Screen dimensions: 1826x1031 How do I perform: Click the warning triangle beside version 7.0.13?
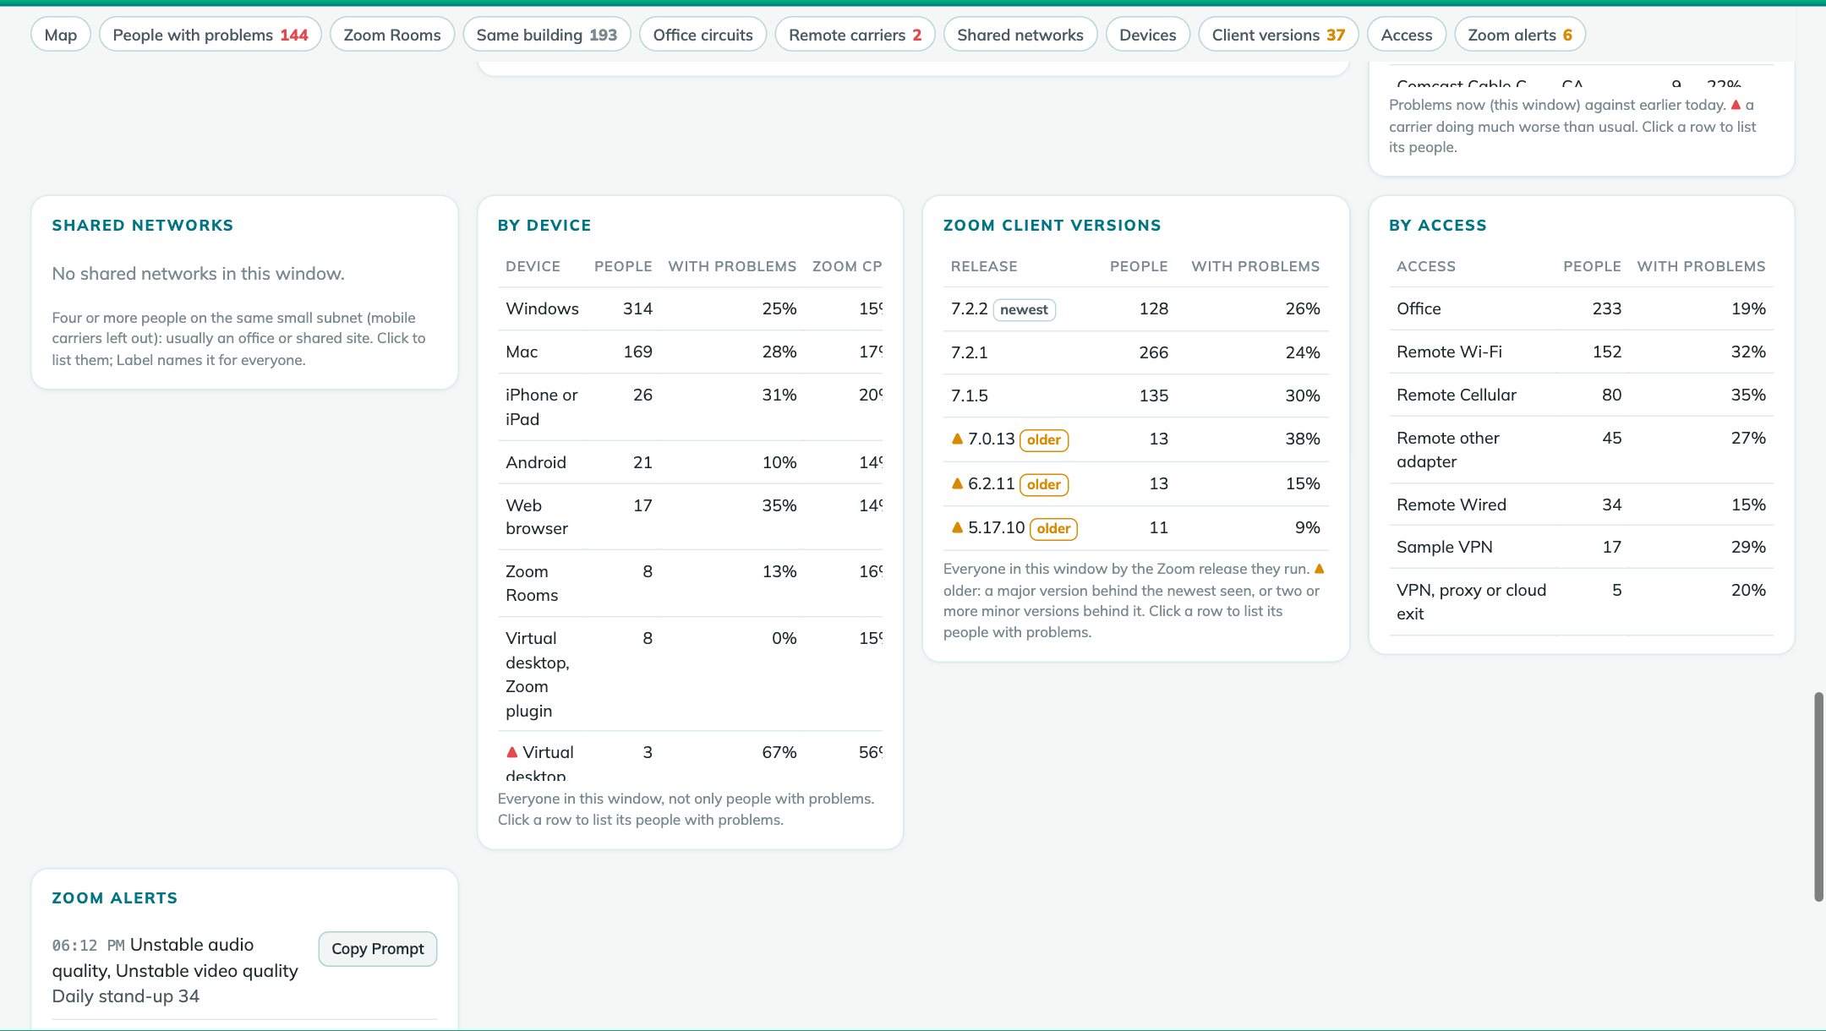[957, 439]
